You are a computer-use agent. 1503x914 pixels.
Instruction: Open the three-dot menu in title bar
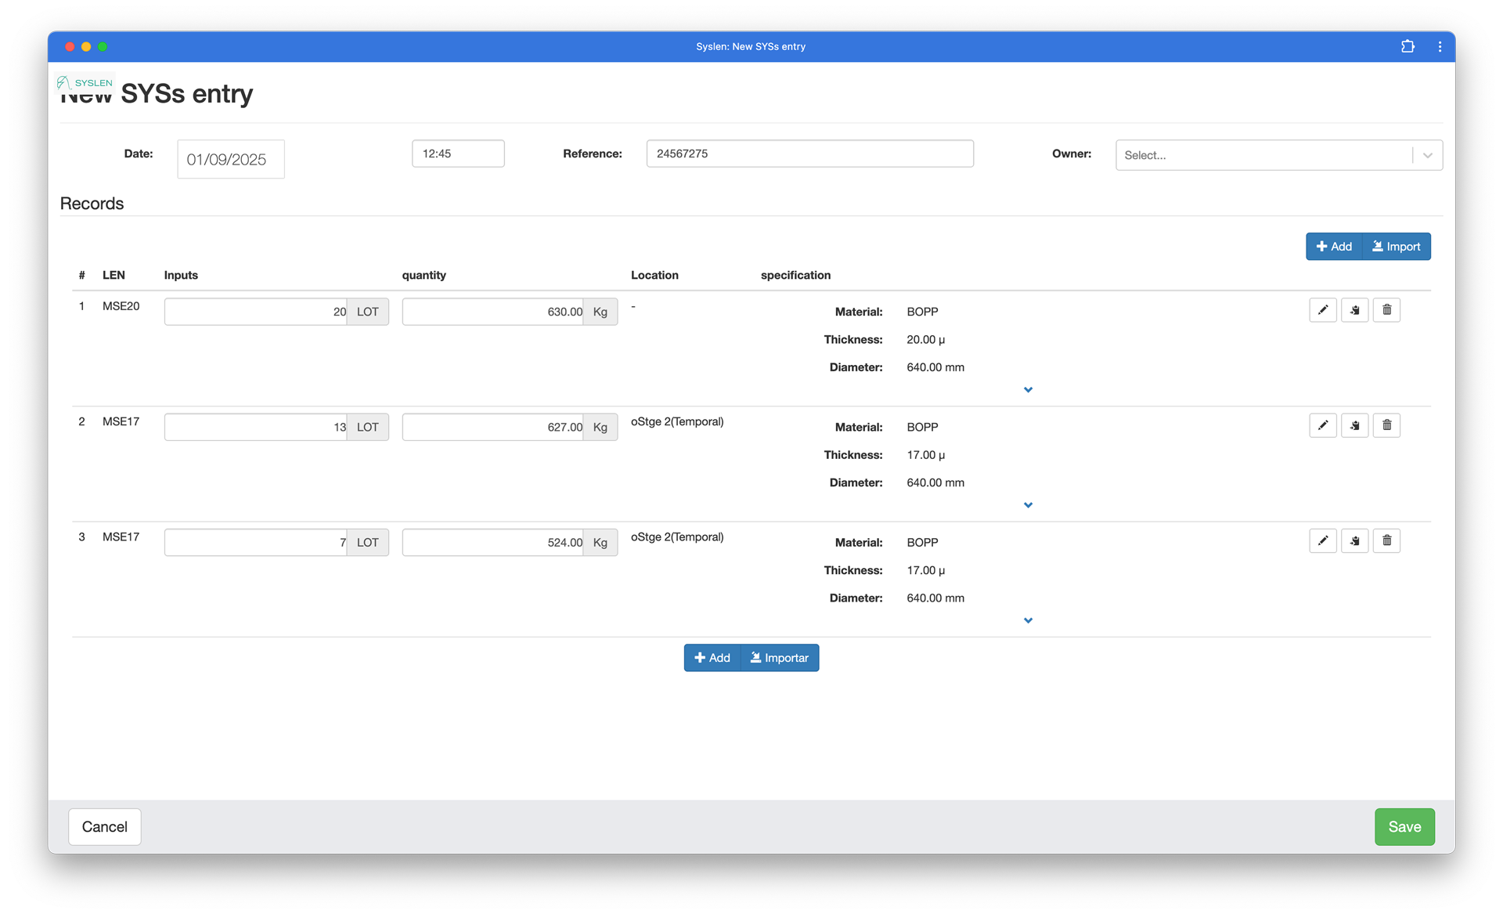[1440, 46]
